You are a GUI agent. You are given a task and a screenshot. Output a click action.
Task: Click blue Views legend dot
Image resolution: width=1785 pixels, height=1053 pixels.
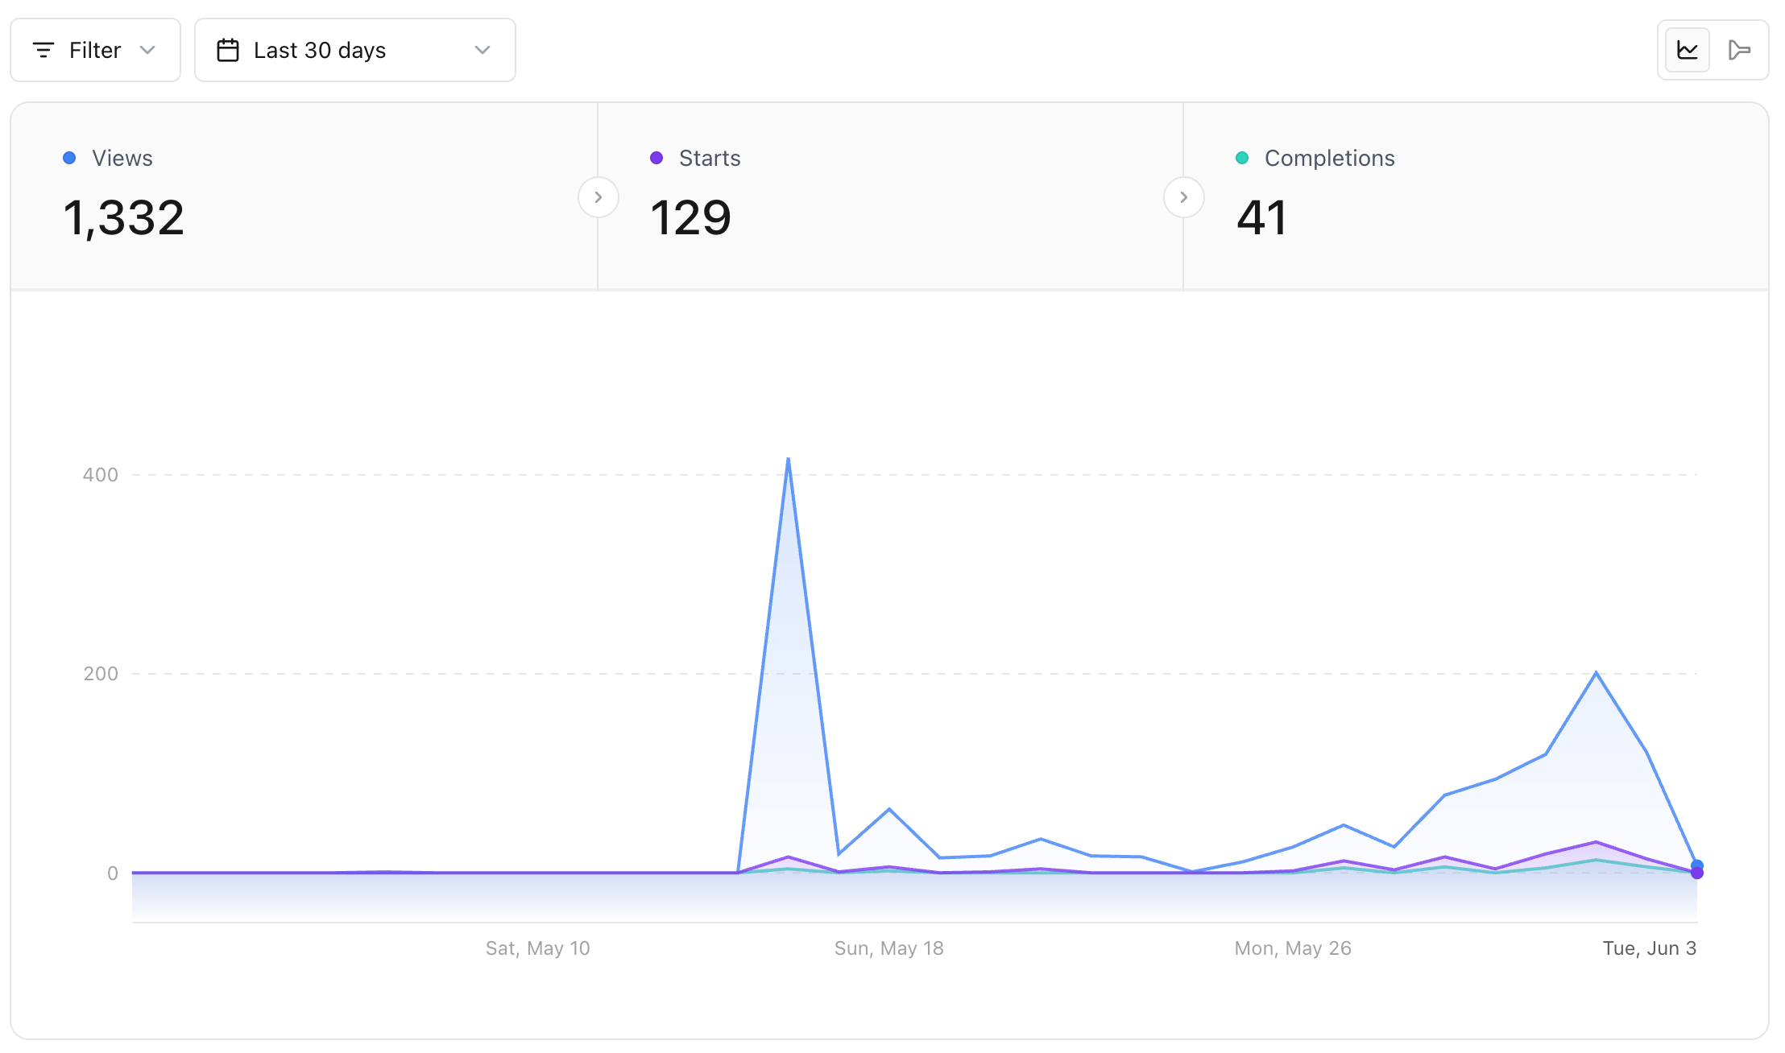[69, 158]
